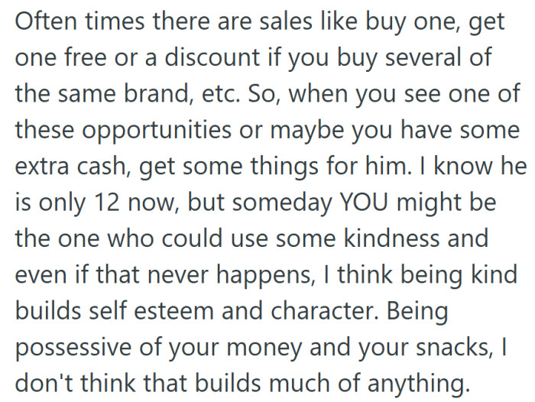This screenshot has height=402, width=535.
Task: Click the word "Often" at the start
Action: (x=44, y=22)
